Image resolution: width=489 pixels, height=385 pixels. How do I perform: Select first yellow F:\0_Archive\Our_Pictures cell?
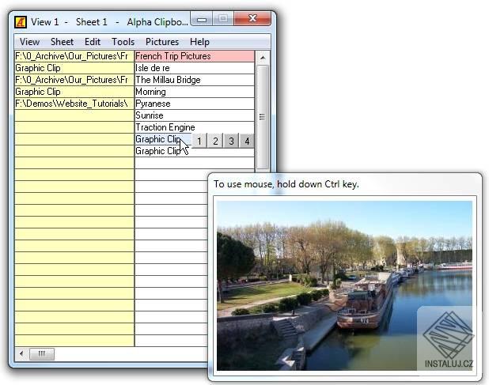tap(74, 56)
